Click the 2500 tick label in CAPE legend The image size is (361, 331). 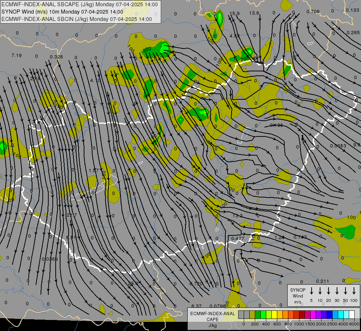pyautogui.click(x=332, y=324)
